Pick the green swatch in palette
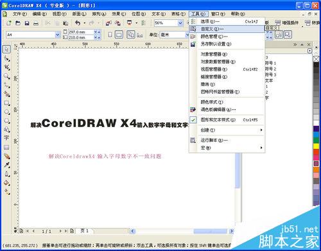Screen dimensions: 321x251 click(316, 141)
